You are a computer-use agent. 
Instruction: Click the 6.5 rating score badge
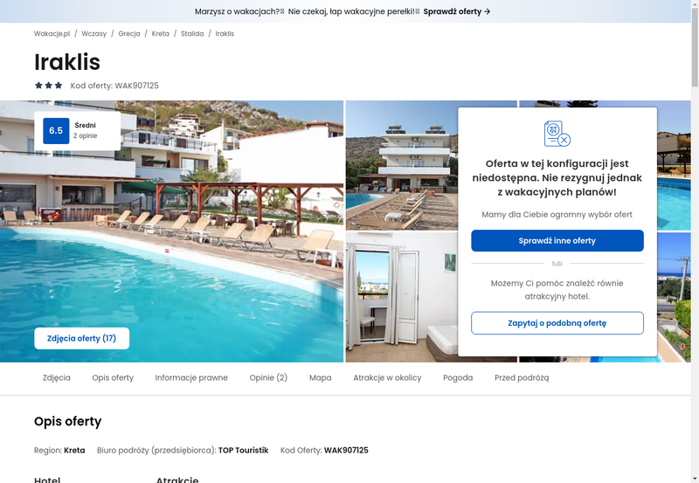coord(56,130)
